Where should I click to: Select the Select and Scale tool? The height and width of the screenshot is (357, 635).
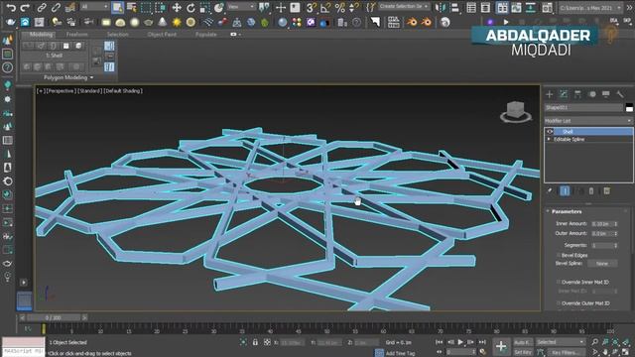205,7
